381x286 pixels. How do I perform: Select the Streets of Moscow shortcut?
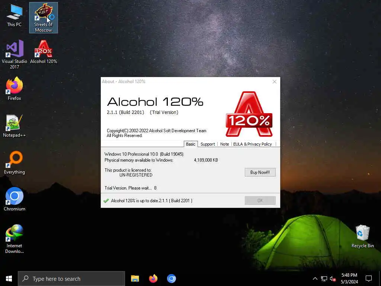(43, 18)
